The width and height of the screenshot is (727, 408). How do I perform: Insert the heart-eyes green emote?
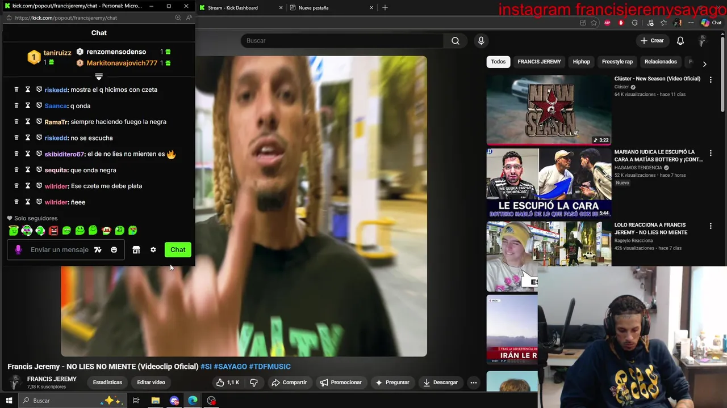[x=132, y=231]
